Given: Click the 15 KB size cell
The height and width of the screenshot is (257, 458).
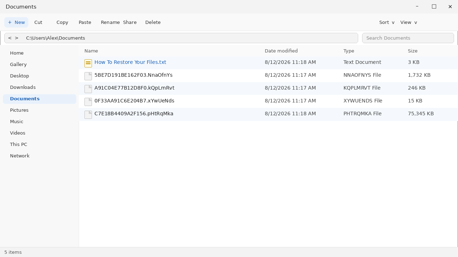Looking at the screenshot, I should [415, 101].
